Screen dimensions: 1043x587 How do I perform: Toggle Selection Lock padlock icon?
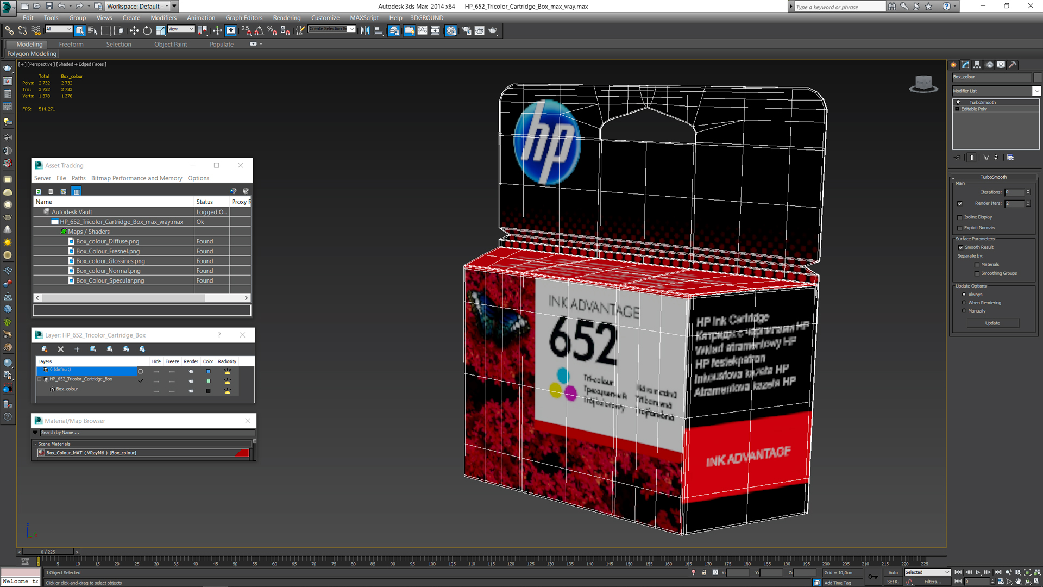[704, 572]
